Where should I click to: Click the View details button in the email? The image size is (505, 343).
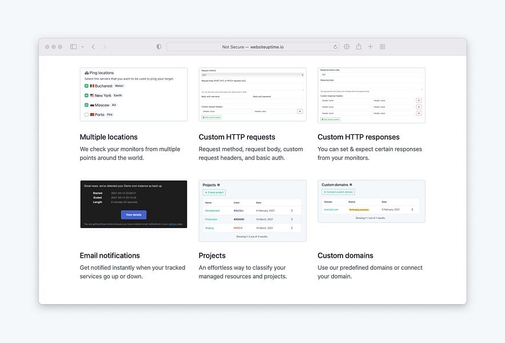pos(133,214)
